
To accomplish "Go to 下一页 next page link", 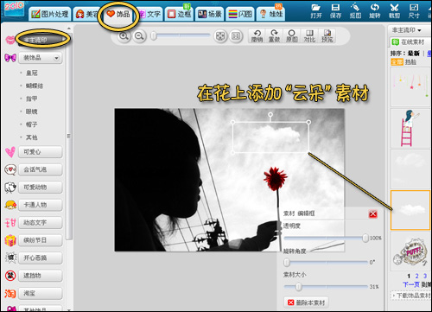I will [x=411, y=284].
